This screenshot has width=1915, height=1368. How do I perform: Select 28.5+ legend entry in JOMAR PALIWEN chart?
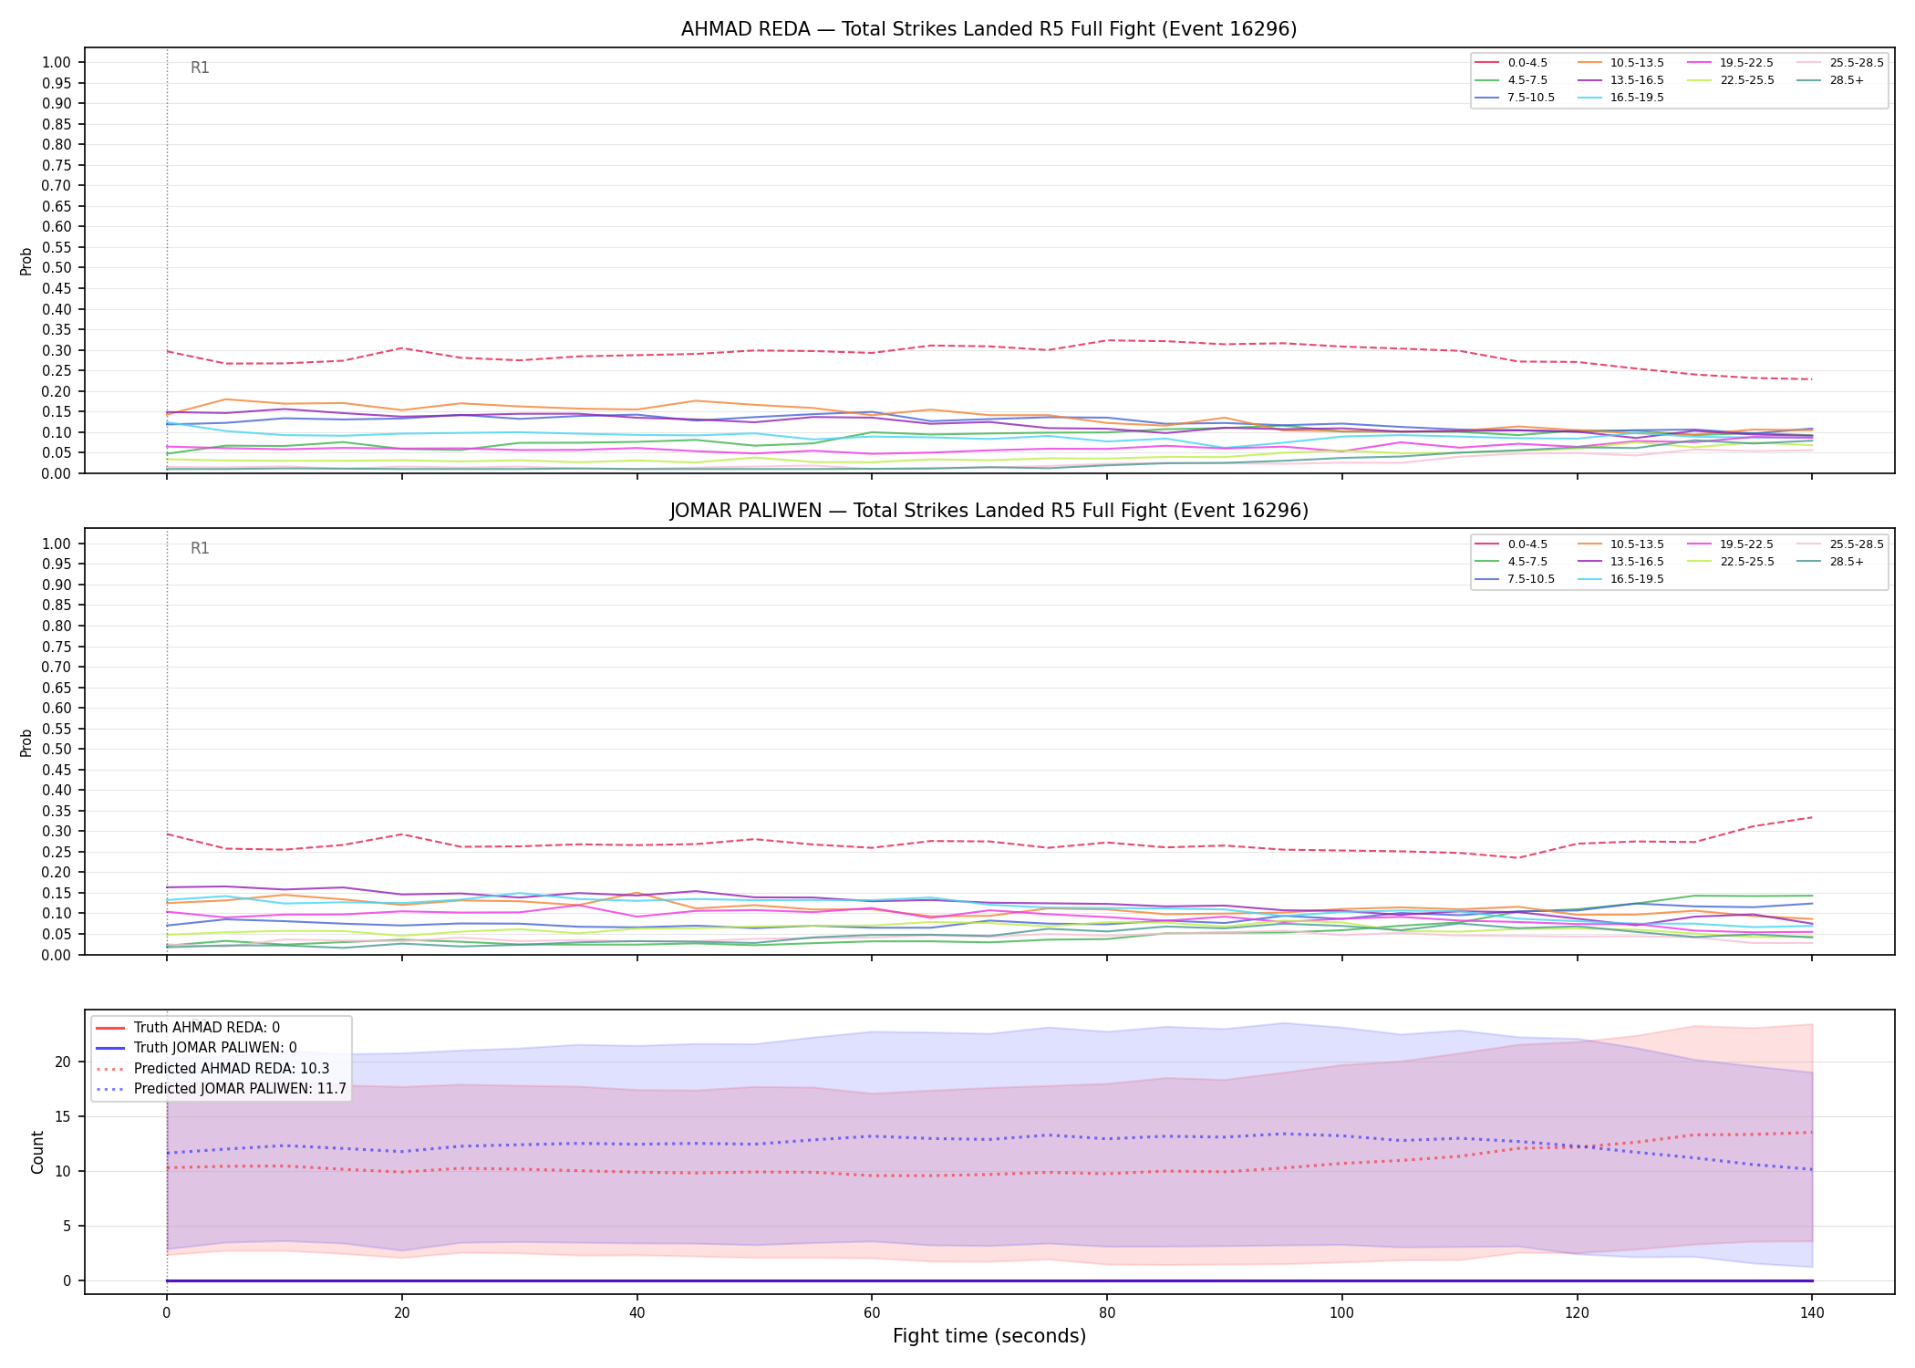click(1830, 562)
